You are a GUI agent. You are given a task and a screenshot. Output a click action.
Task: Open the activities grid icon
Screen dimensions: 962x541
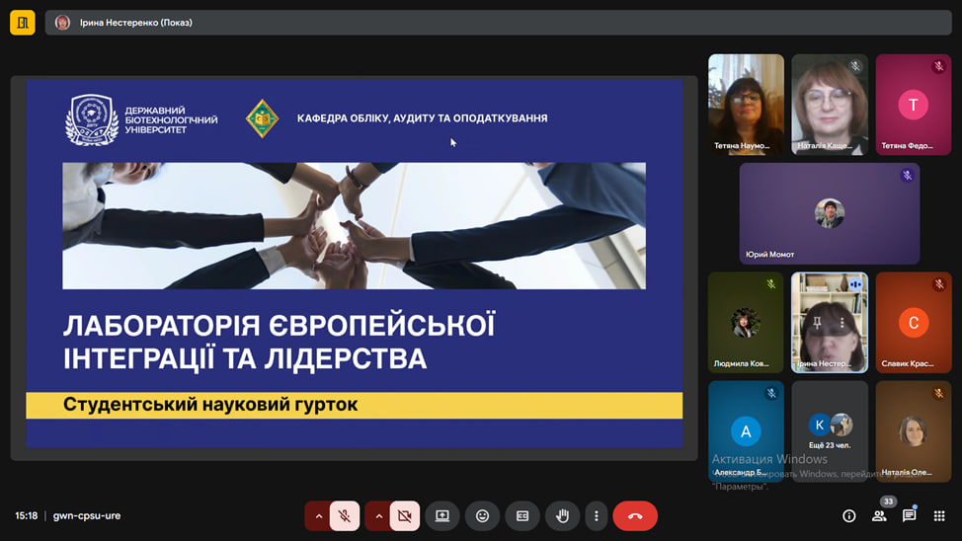[939, 515]
